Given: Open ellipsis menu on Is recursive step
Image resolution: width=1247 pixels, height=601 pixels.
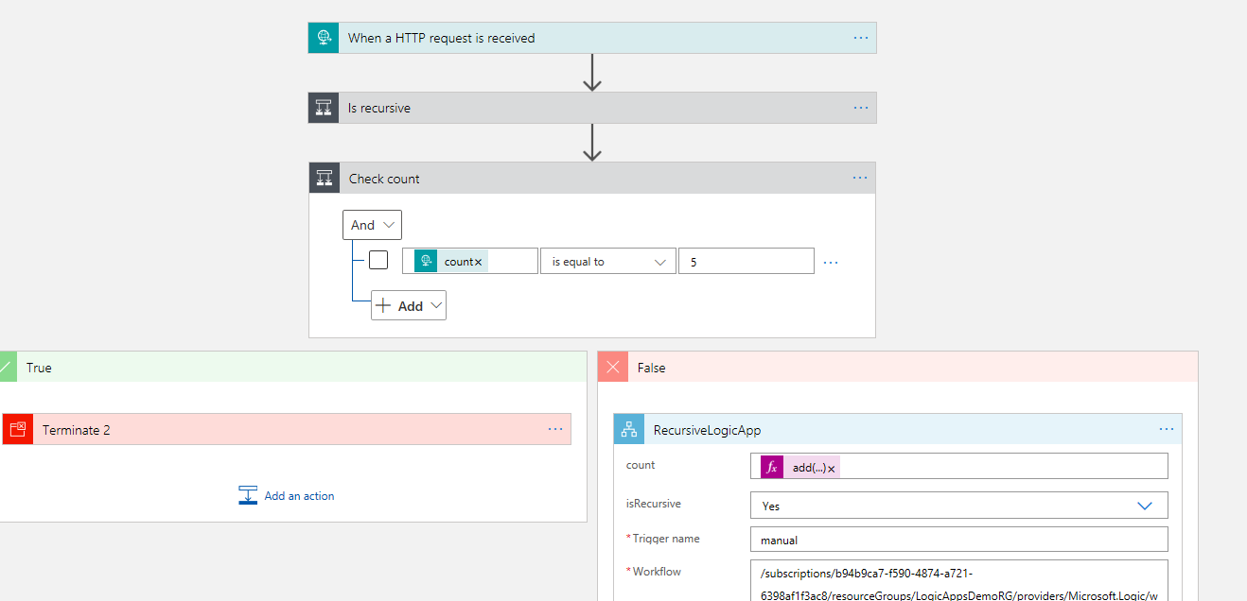Looking at the screenshot, I should pyautogui.click(x=860, y=108).
